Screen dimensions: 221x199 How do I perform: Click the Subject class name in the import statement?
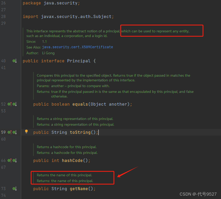(x=103, y=16)
